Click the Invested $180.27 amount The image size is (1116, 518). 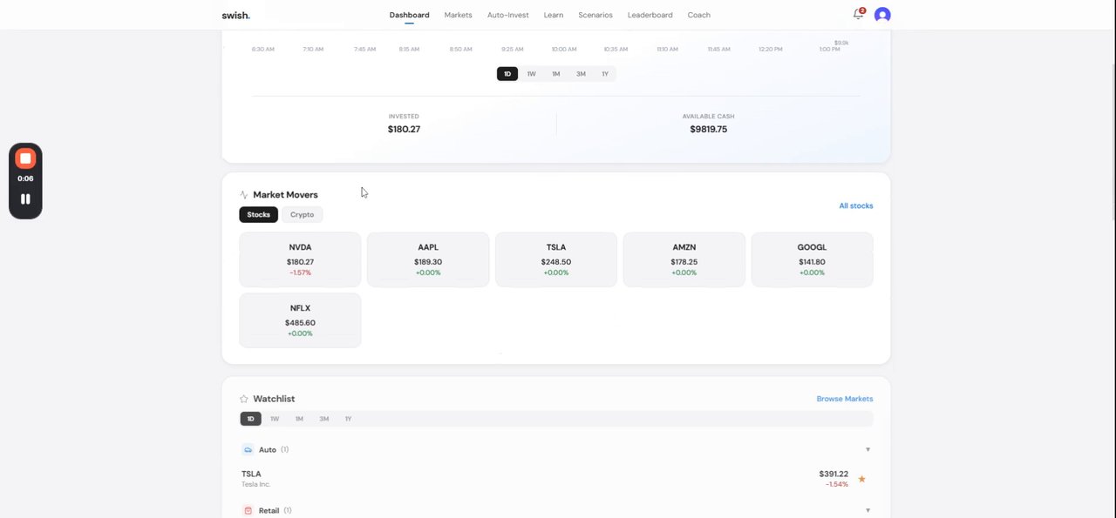pos(404,129)
